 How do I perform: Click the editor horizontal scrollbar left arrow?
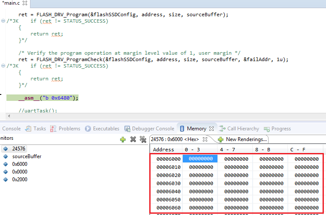(9, 116)
